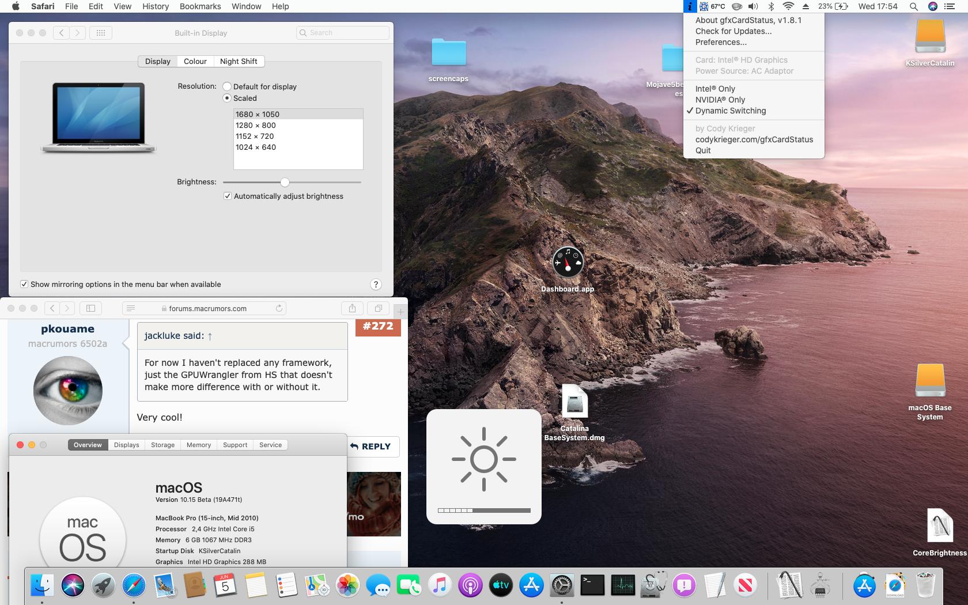Open the Wi-Fi menu bar icon
Viewport: 968px width, 605px height.
coord(788,6)
